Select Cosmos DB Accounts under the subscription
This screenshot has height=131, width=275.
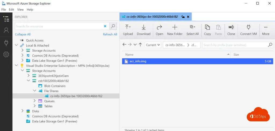[55, 116]
